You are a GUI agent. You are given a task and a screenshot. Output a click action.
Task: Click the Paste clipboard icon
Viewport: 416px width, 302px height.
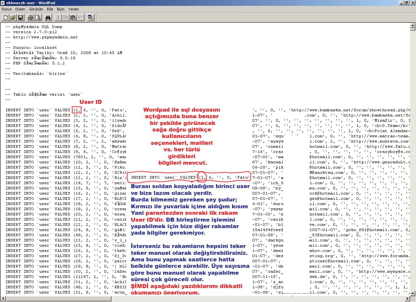(x=73, y=18)
